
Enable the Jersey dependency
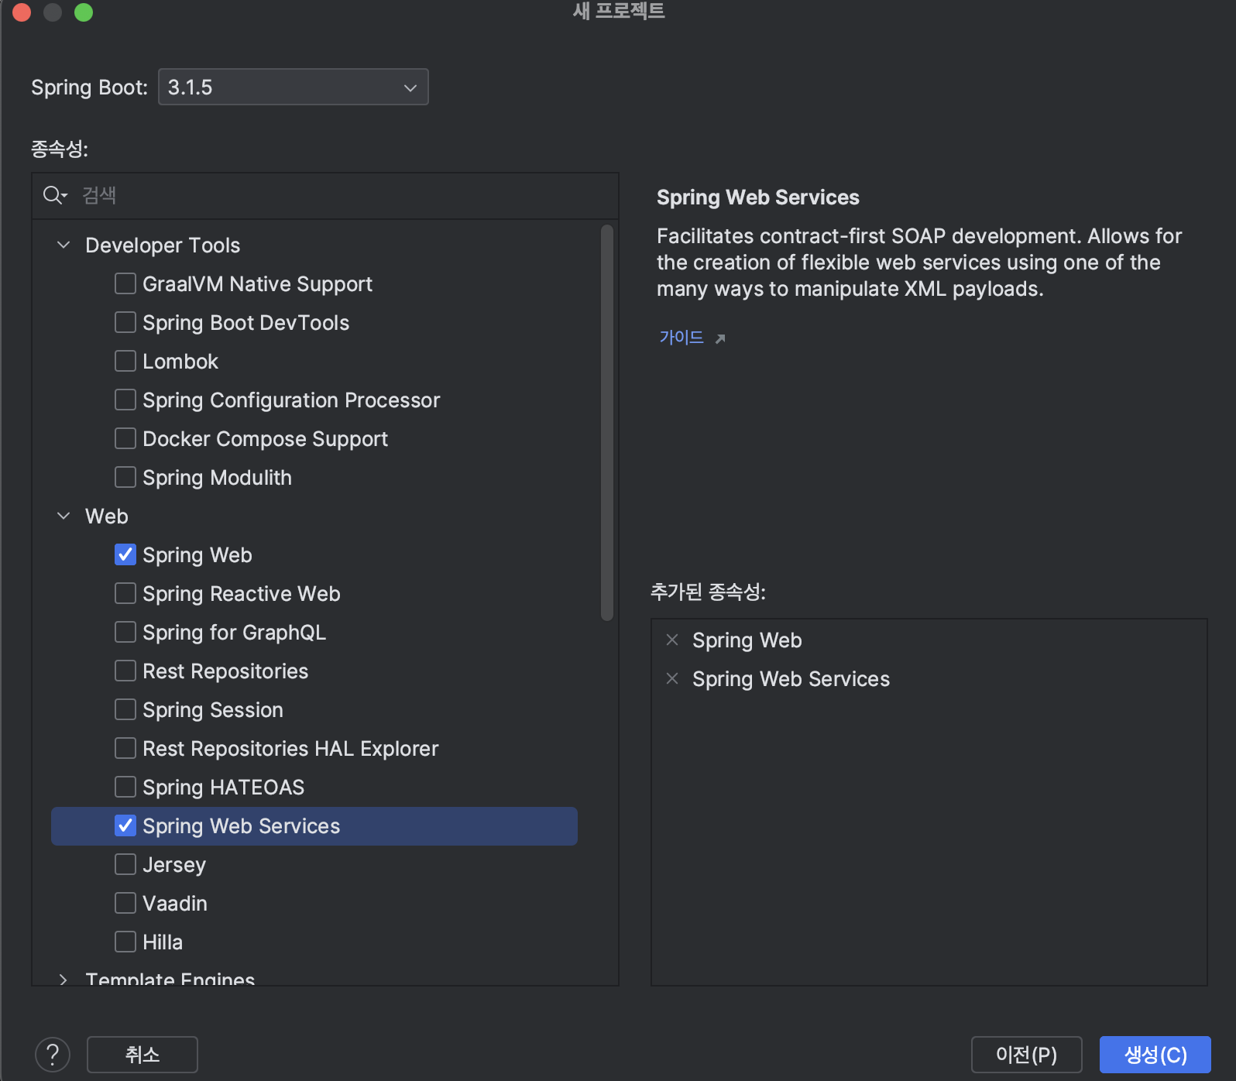tap(125, 864)
